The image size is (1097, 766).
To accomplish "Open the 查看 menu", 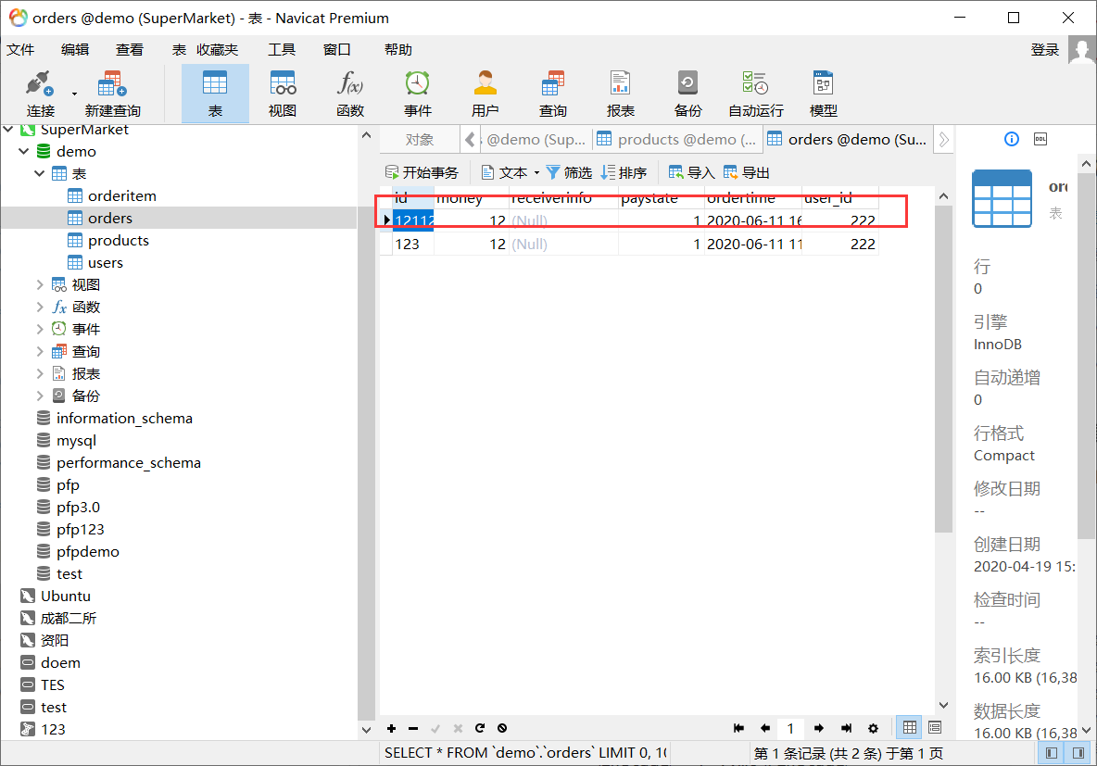I will pos(130,50).
